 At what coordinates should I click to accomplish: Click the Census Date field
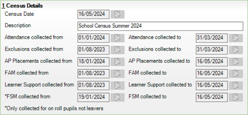[x=93, y=14]
